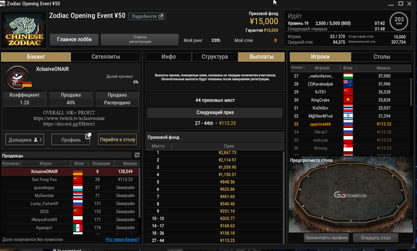Screen dimensions: 417x251
Task: Sort sellers by Позиция column
Action: tap(101, 164)
